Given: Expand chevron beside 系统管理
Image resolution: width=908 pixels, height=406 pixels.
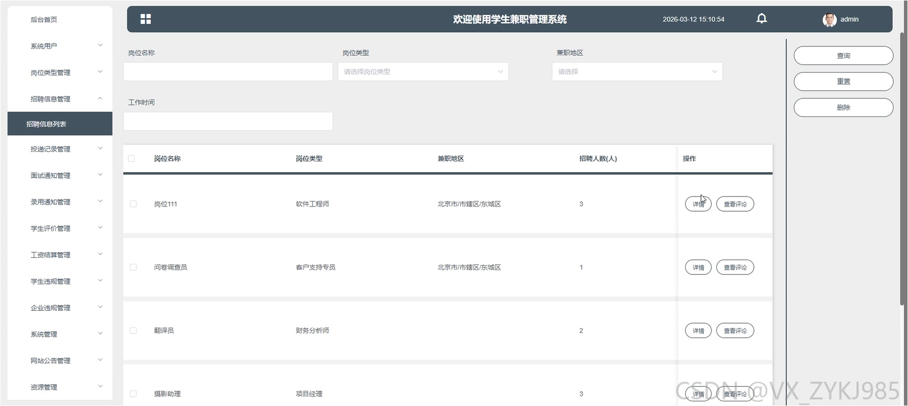Looking at the screenshot, I should (100, 333).
